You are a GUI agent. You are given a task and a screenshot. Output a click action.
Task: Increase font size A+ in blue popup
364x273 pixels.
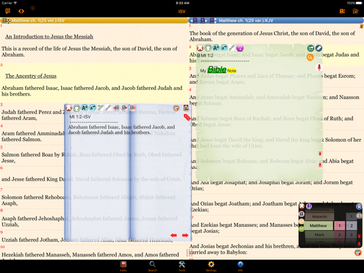coord(84,107)
